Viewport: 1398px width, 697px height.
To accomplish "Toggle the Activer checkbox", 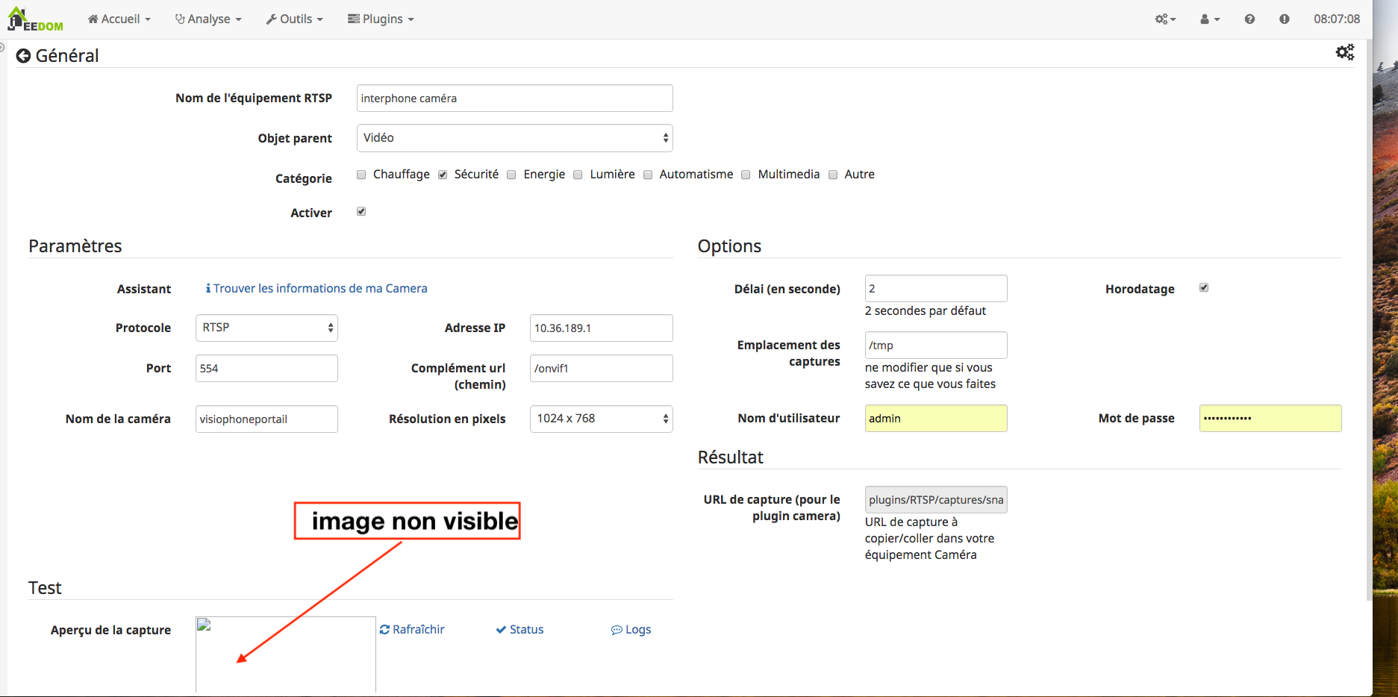I will 361,212.
